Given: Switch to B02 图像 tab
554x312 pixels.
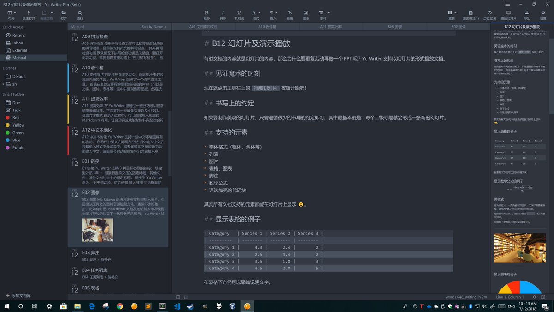Looking at the screenshot, I should click(x=458, y=27).
